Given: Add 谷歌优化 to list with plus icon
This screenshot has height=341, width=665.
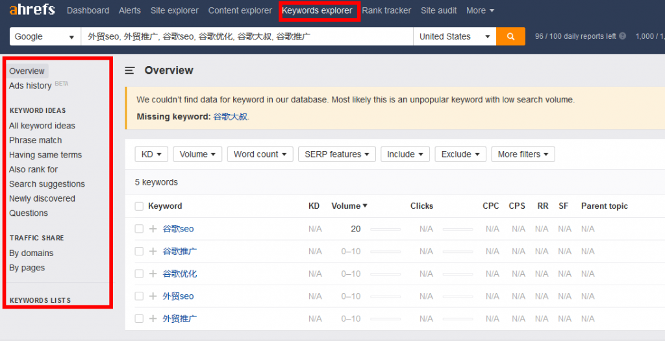Looking at the screenshot, I should coord(153,274).
